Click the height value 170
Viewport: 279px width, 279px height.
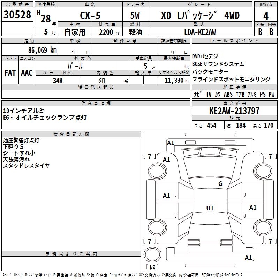pos(269,125)
